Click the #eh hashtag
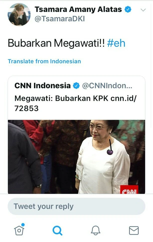 point(116,43)
